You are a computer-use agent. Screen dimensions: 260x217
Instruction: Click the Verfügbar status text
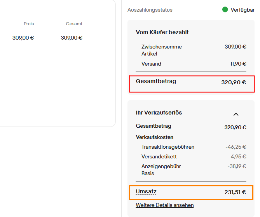[243, 10]
